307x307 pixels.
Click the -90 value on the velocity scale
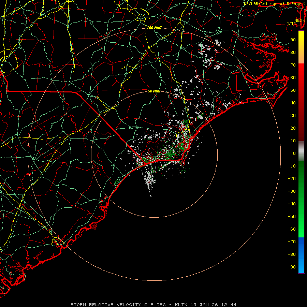click(x=292, y=267)
